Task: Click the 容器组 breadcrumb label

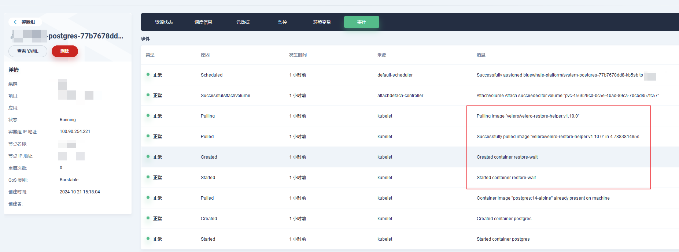Action: (28, 22)
